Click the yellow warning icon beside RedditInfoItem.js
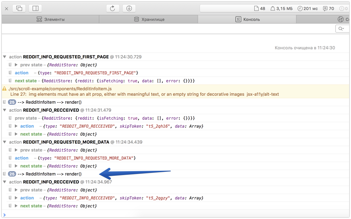Image resolution: width=351 pixels, height=219 pixels. click(4, 89)
